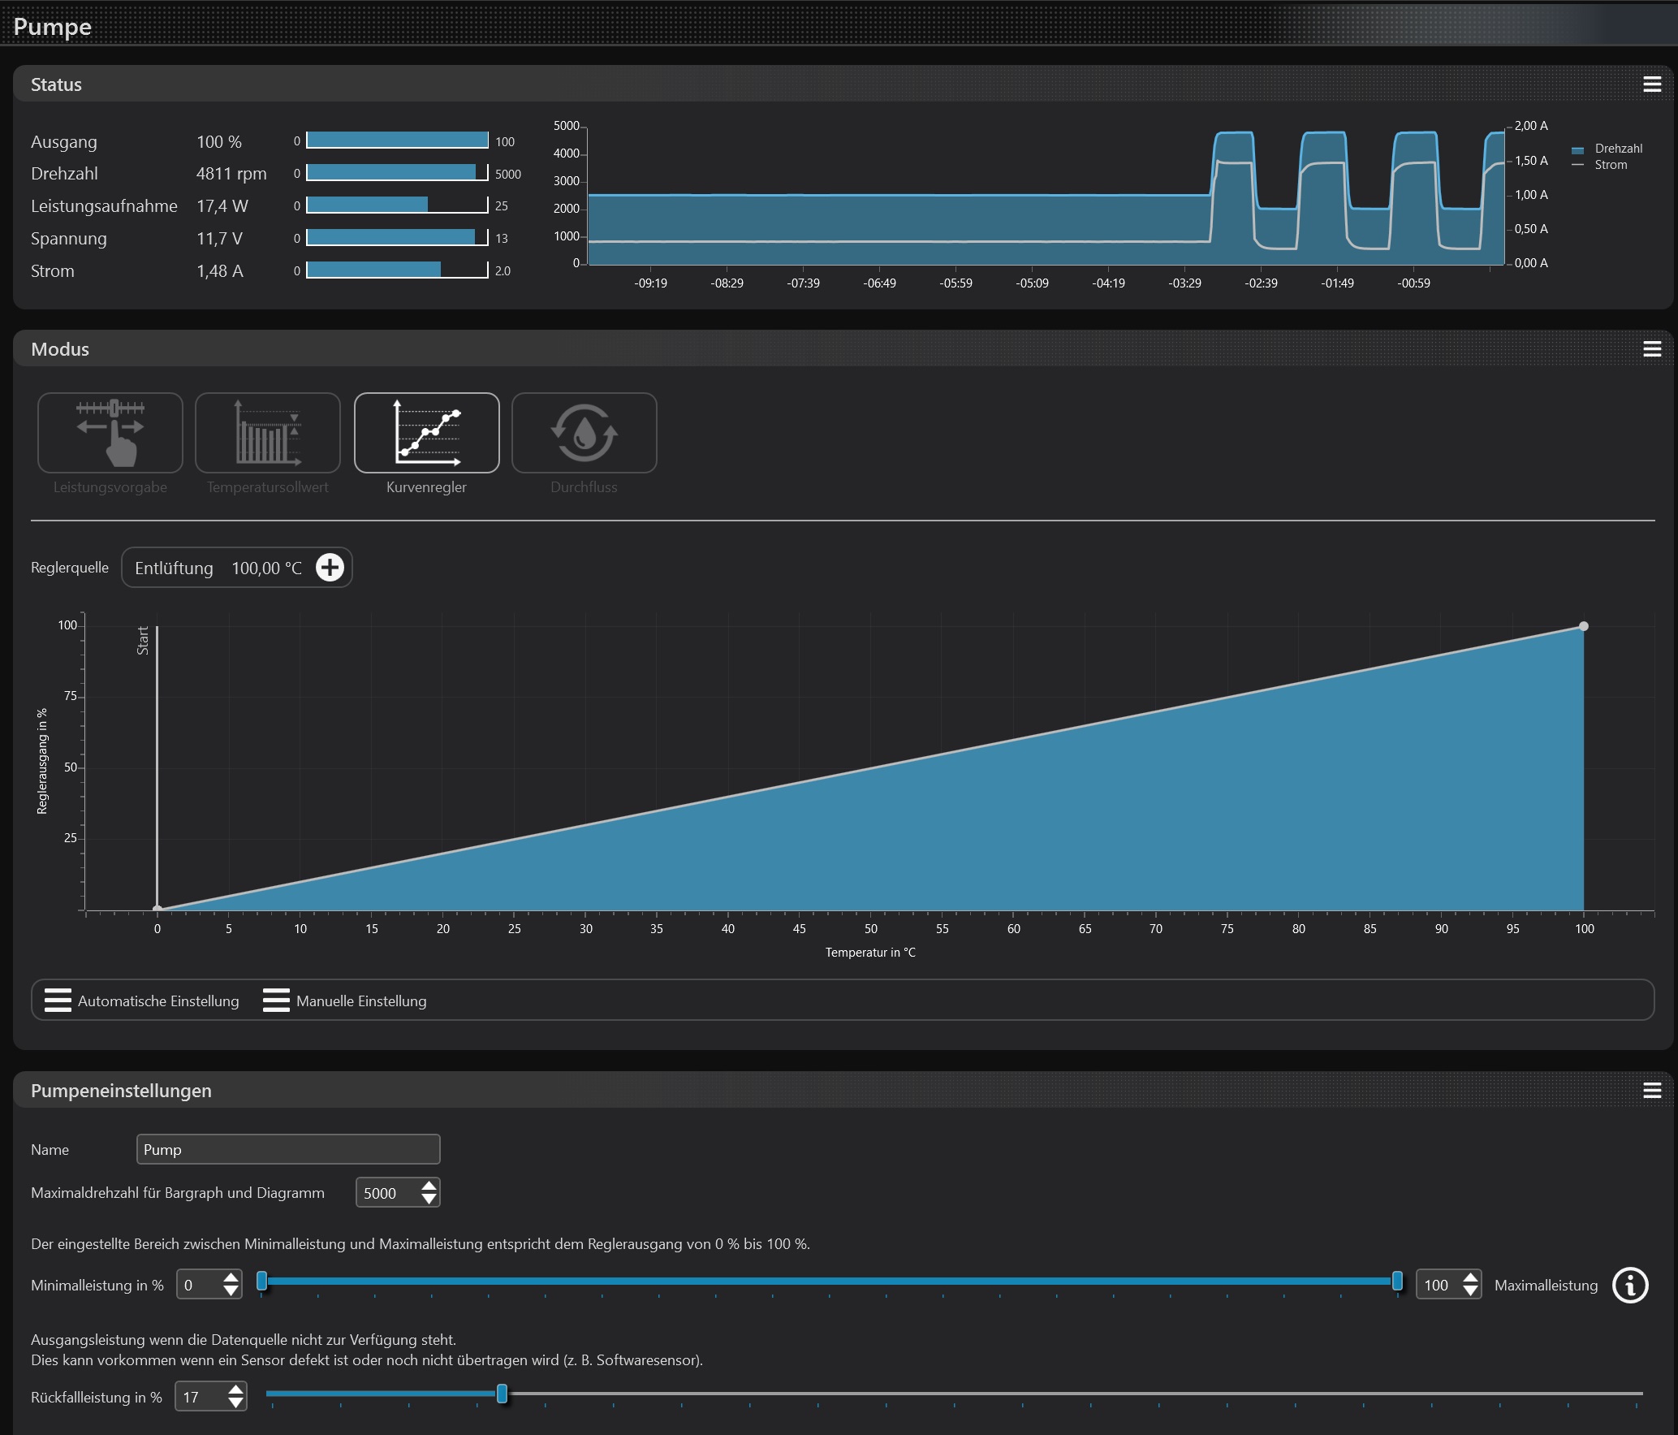Image resolution: width=1678 pixels, height=1435 pixels.
Task: Click the curve endpoint at 100 °C
Action: [x=1584, y=626]
